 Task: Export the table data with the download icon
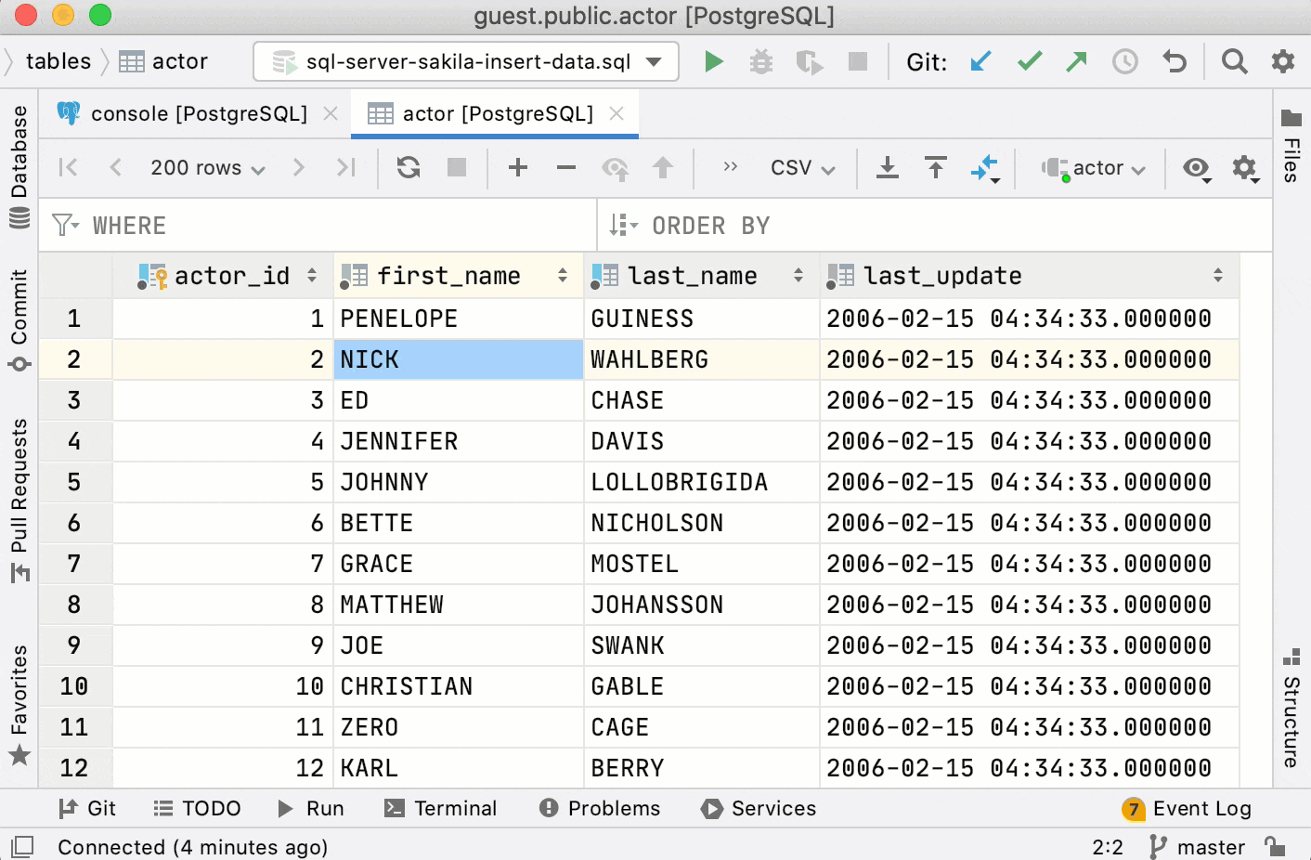click(887, 168)
